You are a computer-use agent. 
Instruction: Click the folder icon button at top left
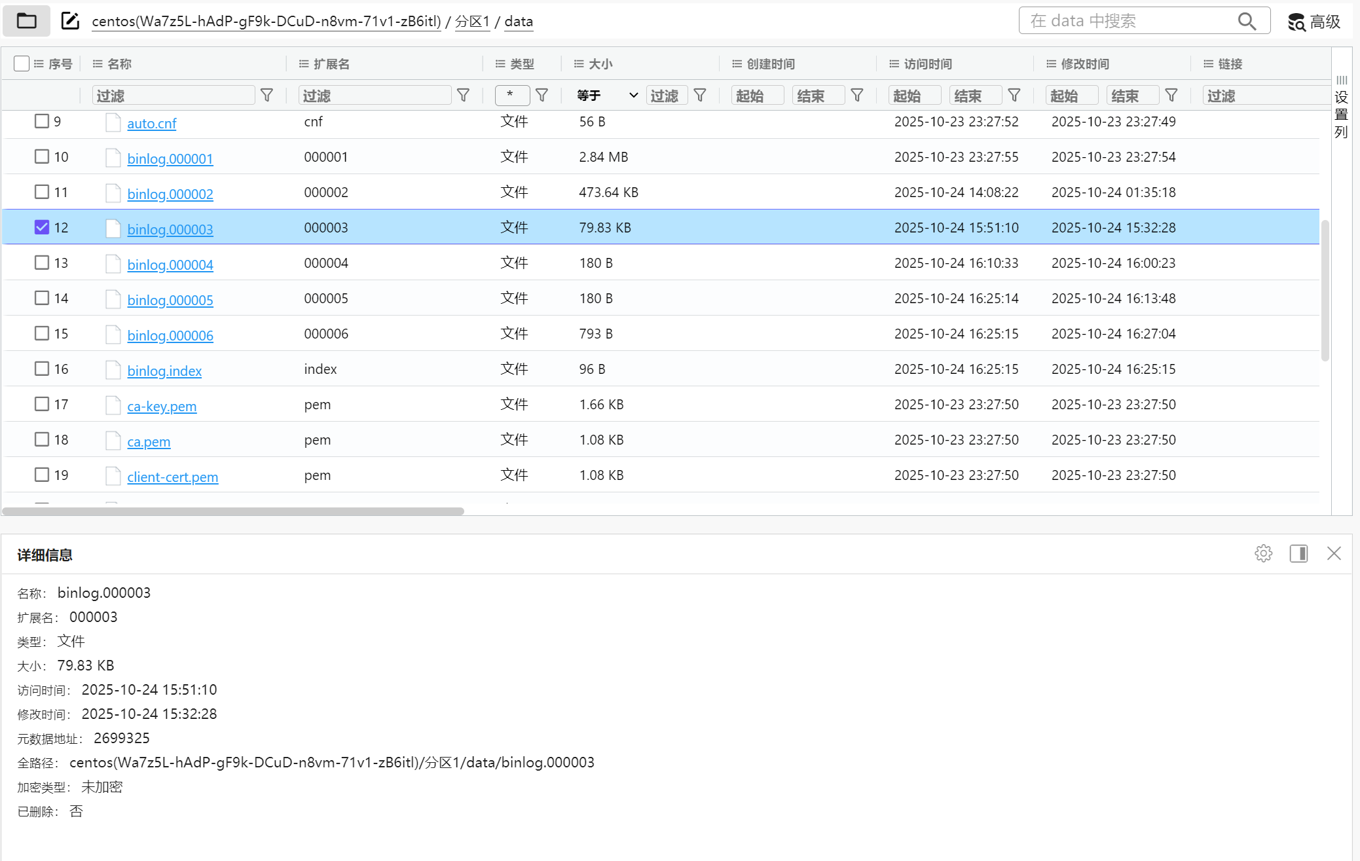26,21
